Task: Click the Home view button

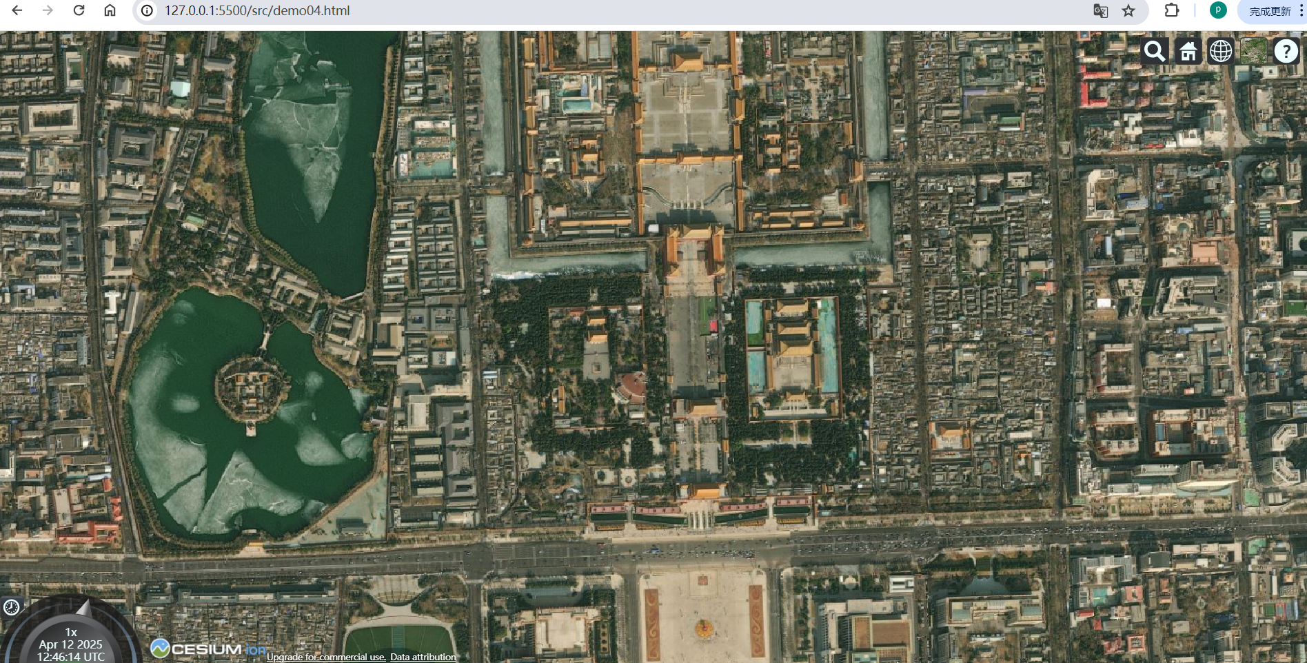Action: (x=1188, y=51)
